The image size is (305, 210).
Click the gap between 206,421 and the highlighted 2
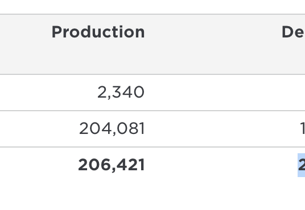click(x=221, y=165)
